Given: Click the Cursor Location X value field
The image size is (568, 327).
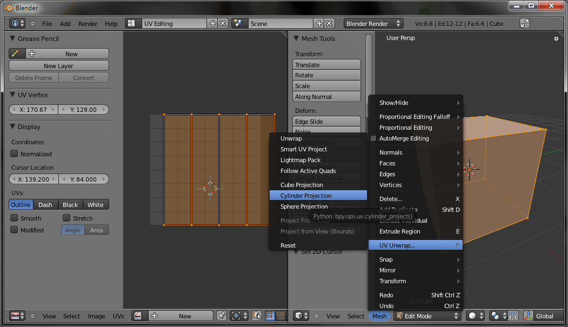Looking at the screenshot, I should click(x=34, y=179).
